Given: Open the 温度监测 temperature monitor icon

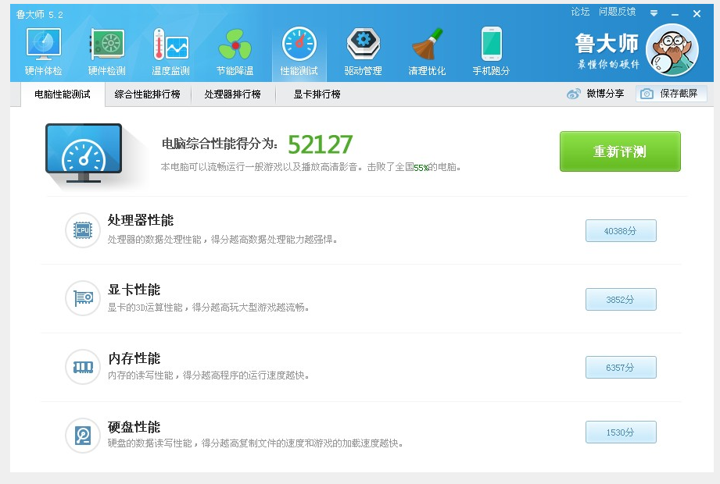Looking at the screenshot, I should 170,45.
